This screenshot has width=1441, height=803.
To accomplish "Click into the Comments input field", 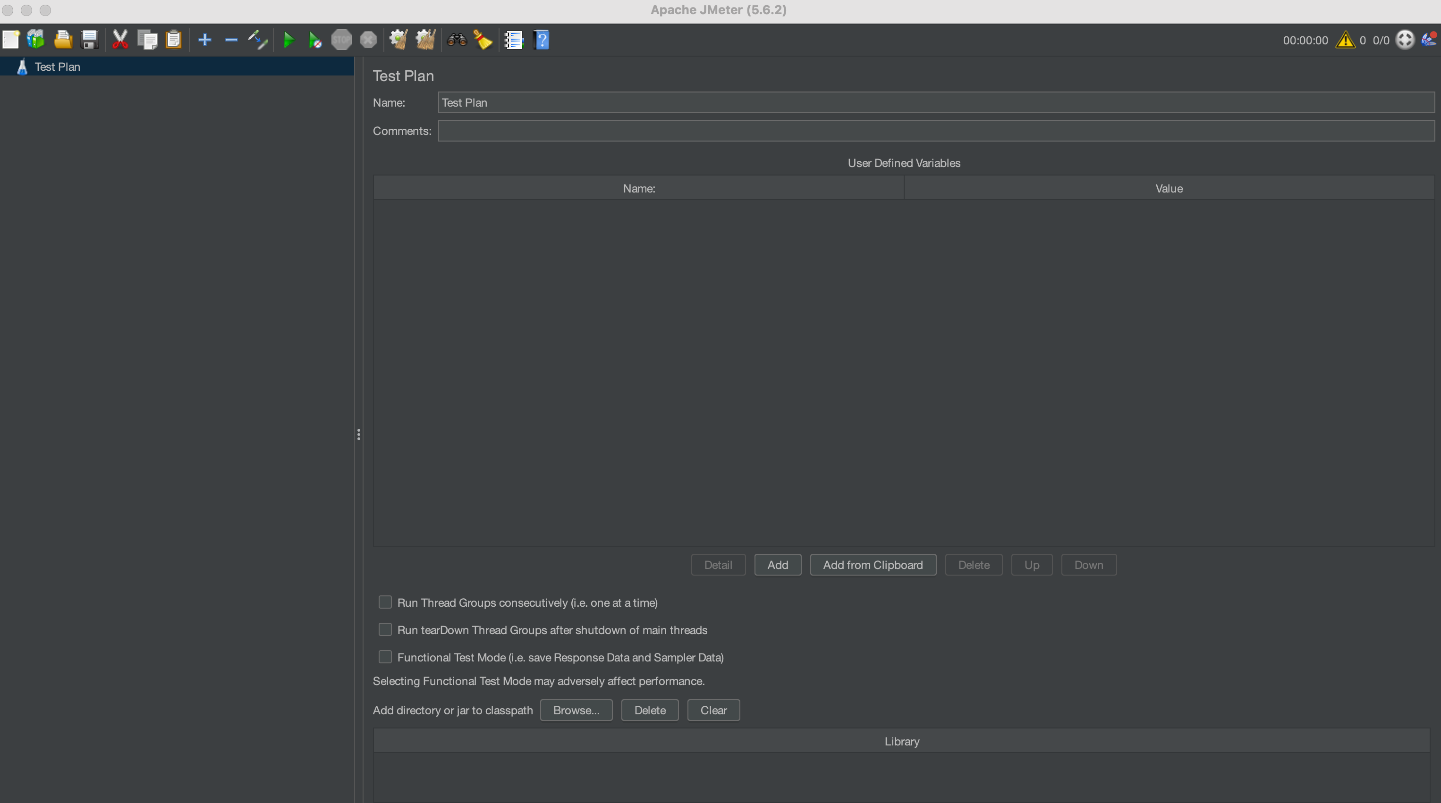I will tap(935, 131).
